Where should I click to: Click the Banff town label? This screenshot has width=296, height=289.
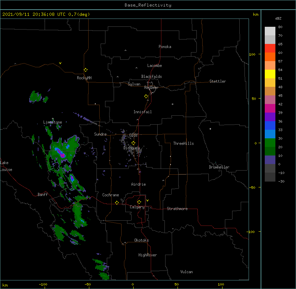tap(43, 195)
